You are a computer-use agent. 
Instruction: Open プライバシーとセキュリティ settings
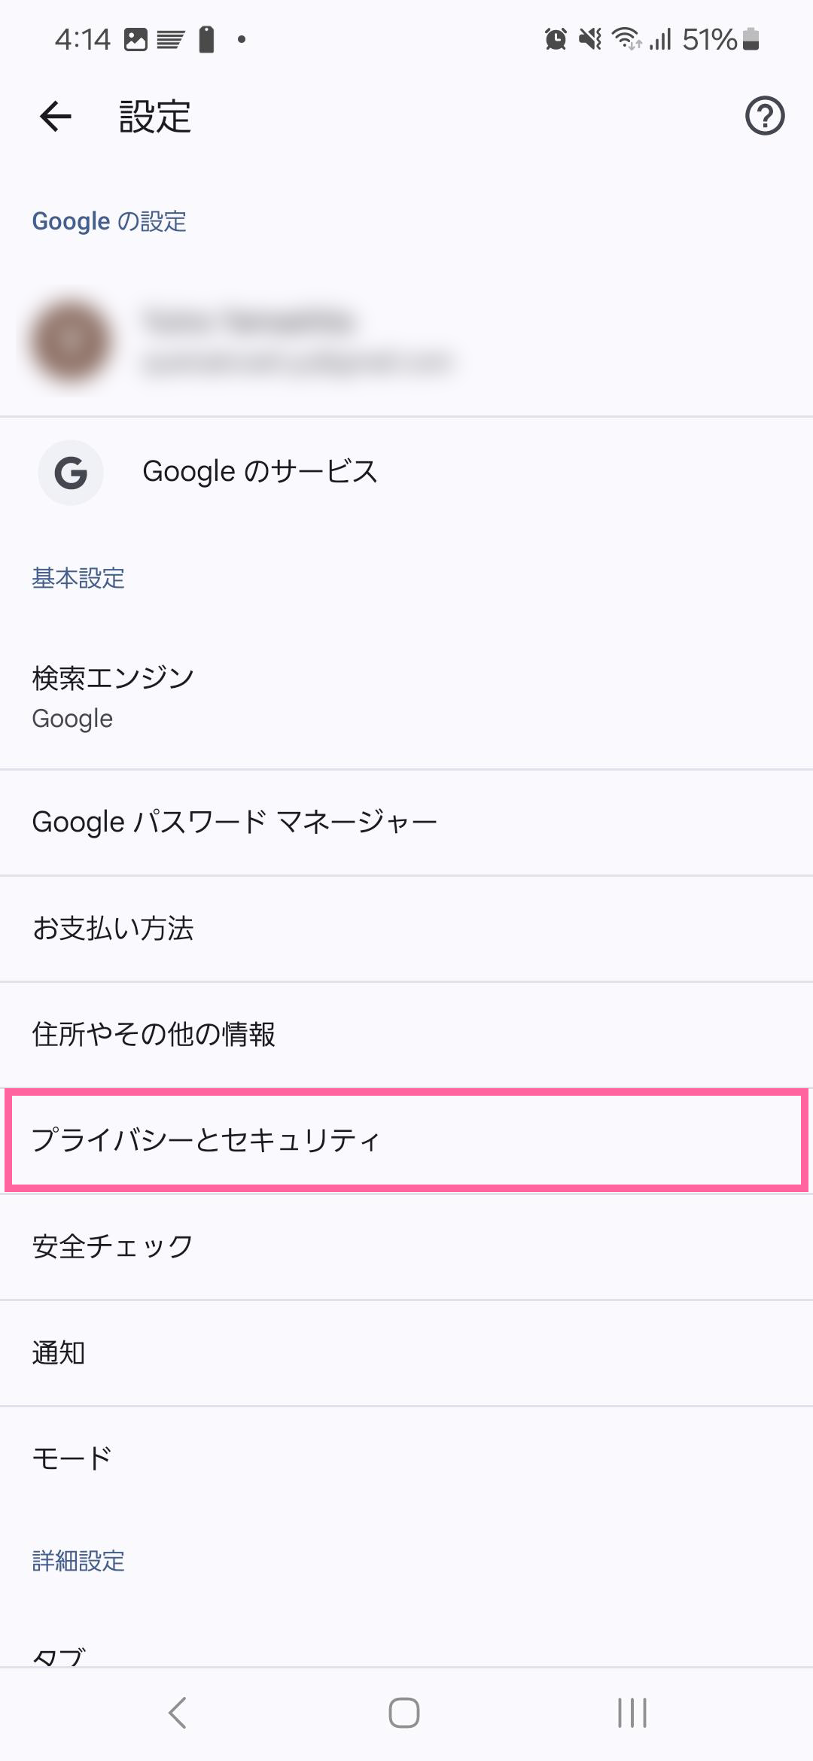pyautogui.click(x=406, y=1140)
